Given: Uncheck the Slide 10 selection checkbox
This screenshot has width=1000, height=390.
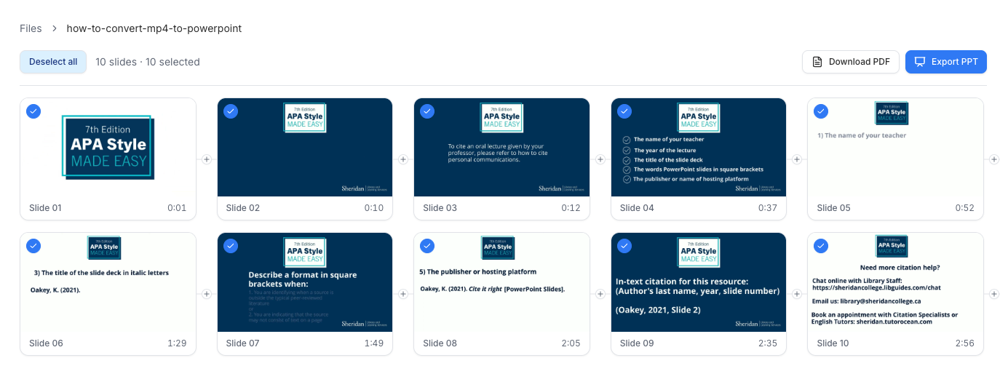Looking at the screenshot, I should coord(821,246).
